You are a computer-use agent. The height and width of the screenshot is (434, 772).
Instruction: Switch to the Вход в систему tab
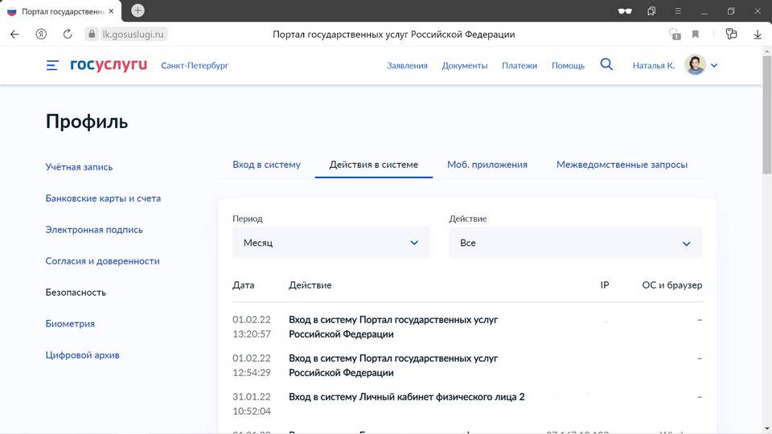point(266,164)
